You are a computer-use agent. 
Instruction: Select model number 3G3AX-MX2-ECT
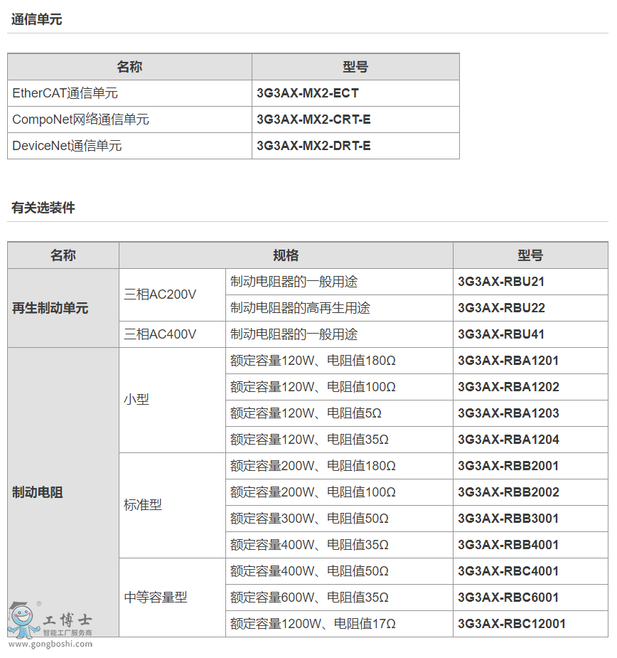(x=308, y=93)
